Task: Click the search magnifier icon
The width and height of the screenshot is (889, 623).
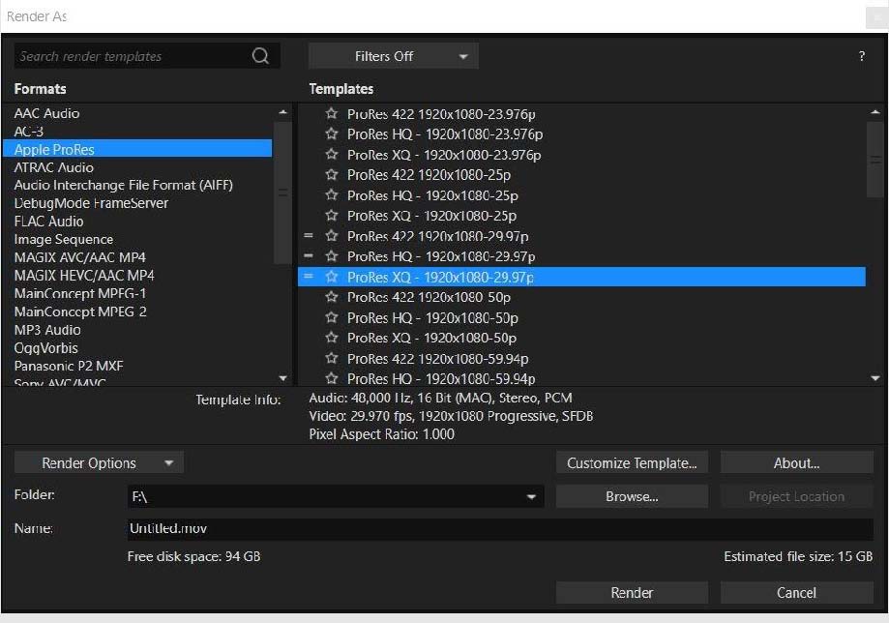Action: pos(260,56)
